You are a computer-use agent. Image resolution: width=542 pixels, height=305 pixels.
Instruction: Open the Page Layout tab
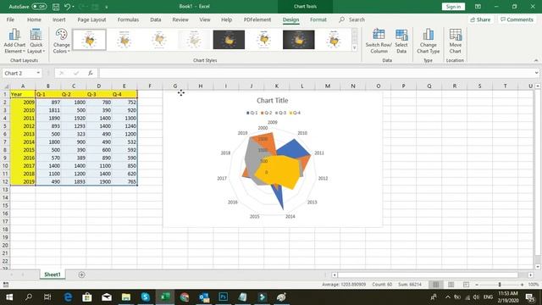click(91, 19)
